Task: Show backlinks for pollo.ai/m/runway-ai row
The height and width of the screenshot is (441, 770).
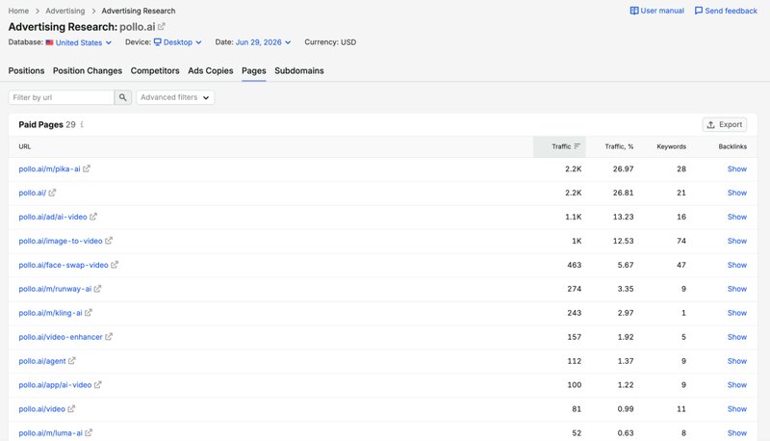Action: (x=736, y=289)
